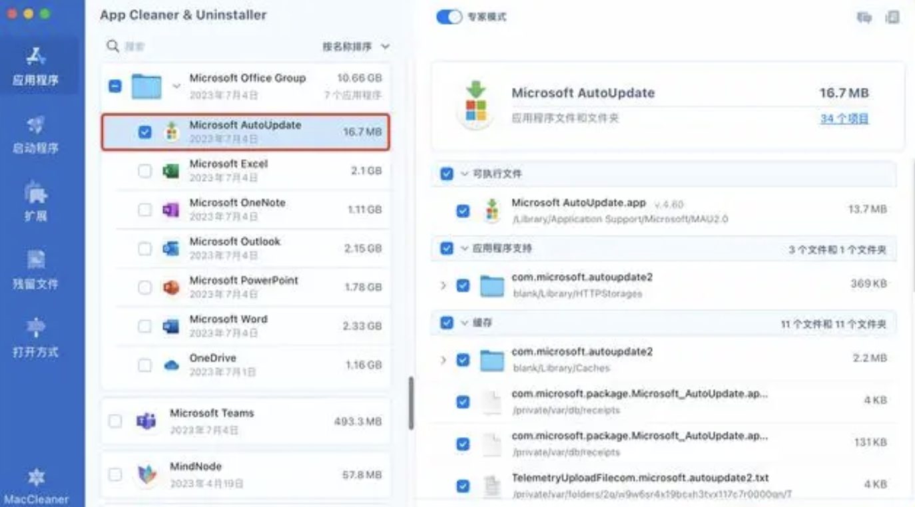
Task: Uncheck the Microsoft AutoUpdate list checkbox
Action: (x=145, y=132)
